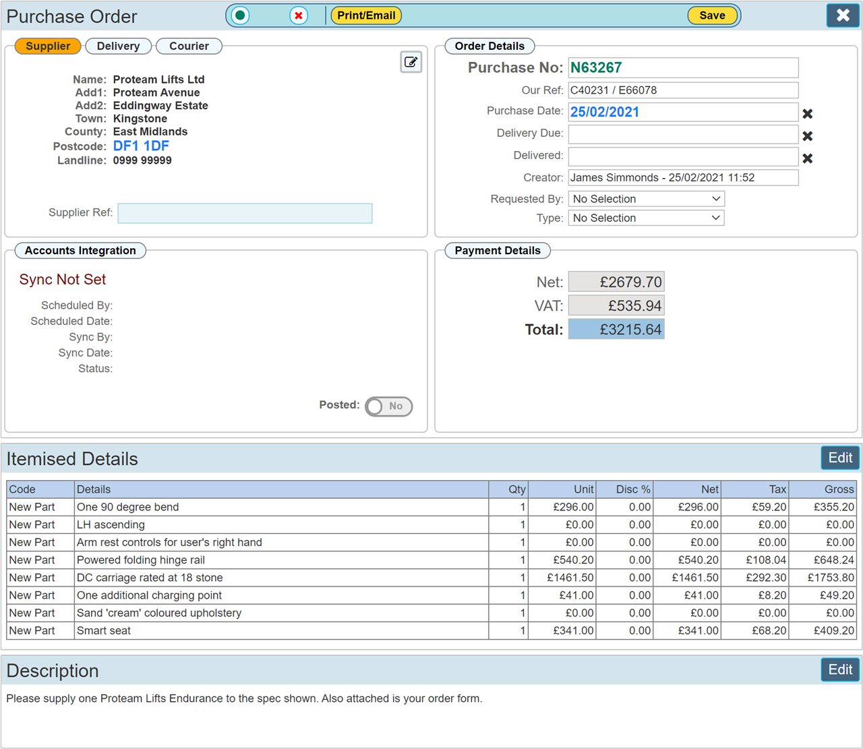
Task: Edit the Description section
Action: 840,669
